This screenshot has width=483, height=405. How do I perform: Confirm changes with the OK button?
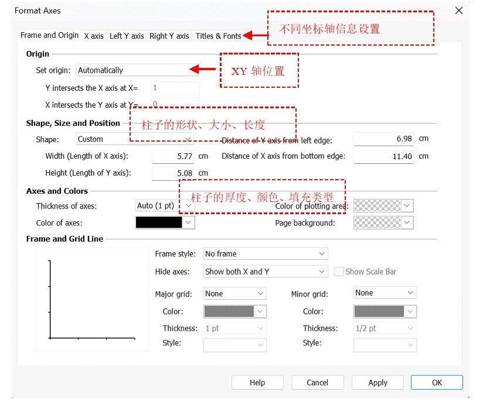pos(437,383)
